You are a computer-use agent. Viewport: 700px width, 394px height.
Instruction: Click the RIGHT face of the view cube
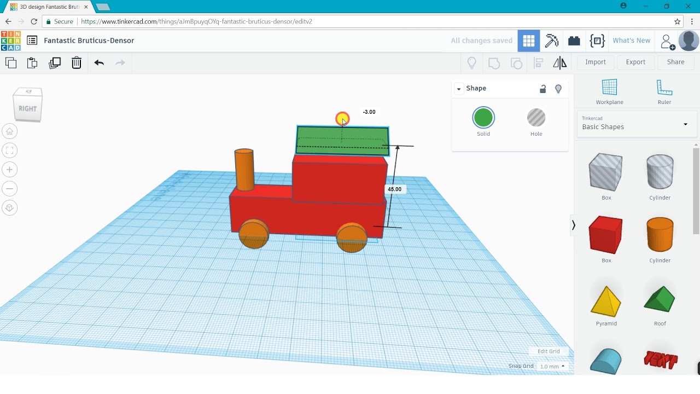[x=28, y=108]
